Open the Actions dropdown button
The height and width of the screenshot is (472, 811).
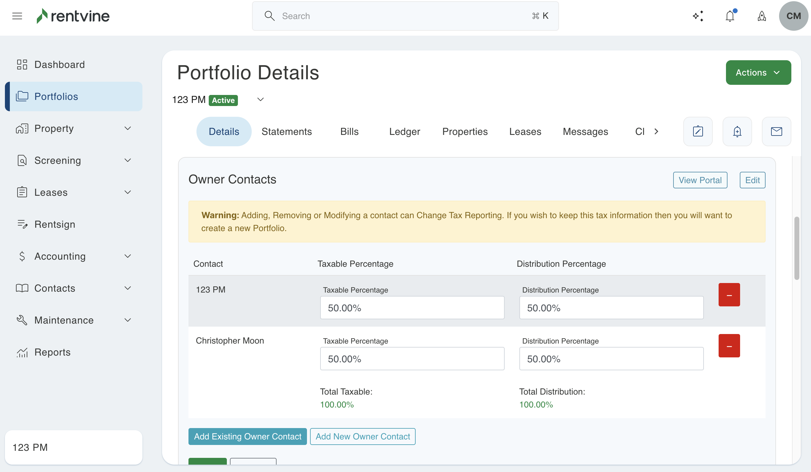pos(758,73)
